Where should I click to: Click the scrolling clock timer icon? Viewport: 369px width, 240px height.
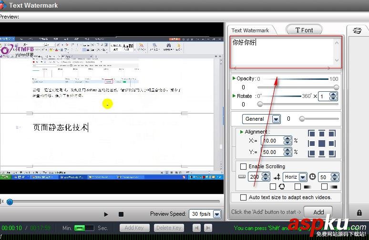[312, 176]
